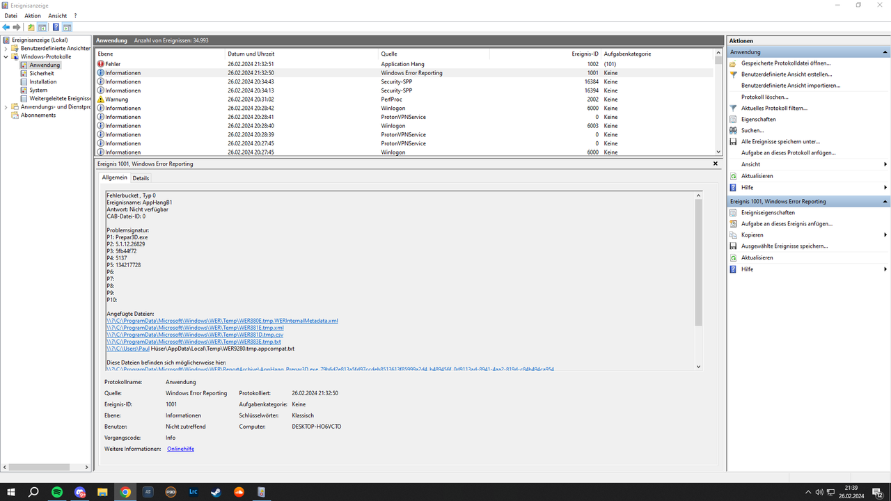Image resolution: width=891 pixels, height=501 pixels.
Task: Switch to the 'Details' tab
Action: [141, 178]
